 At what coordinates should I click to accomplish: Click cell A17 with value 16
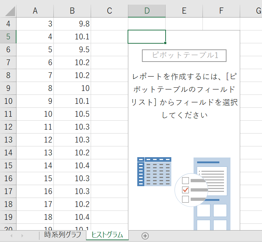[x=35, y=191]
